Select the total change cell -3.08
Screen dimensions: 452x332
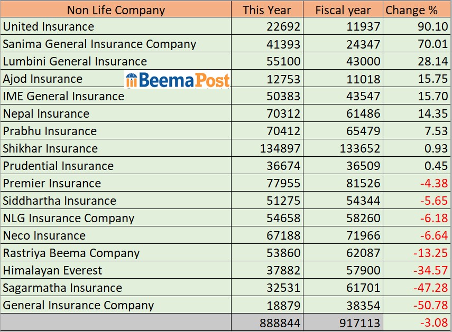433,322
